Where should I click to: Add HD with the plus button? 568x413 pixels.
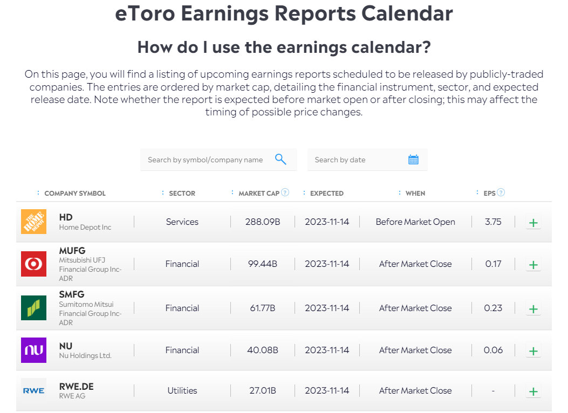(533, 223)
